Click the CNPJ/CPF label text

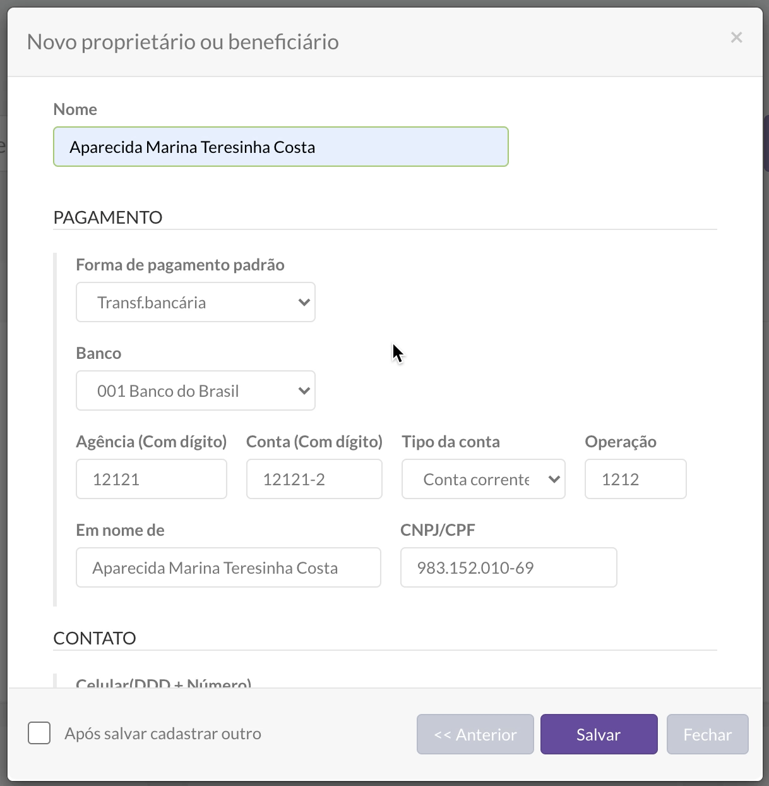438,530
